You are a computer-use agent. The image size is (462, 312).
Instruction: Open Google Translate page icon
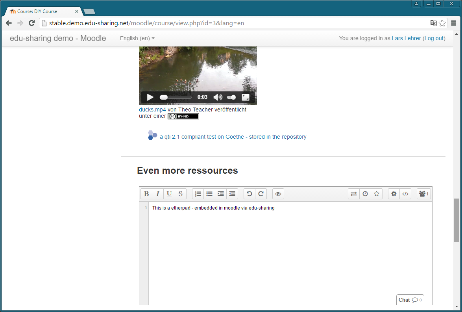[433, 23]
